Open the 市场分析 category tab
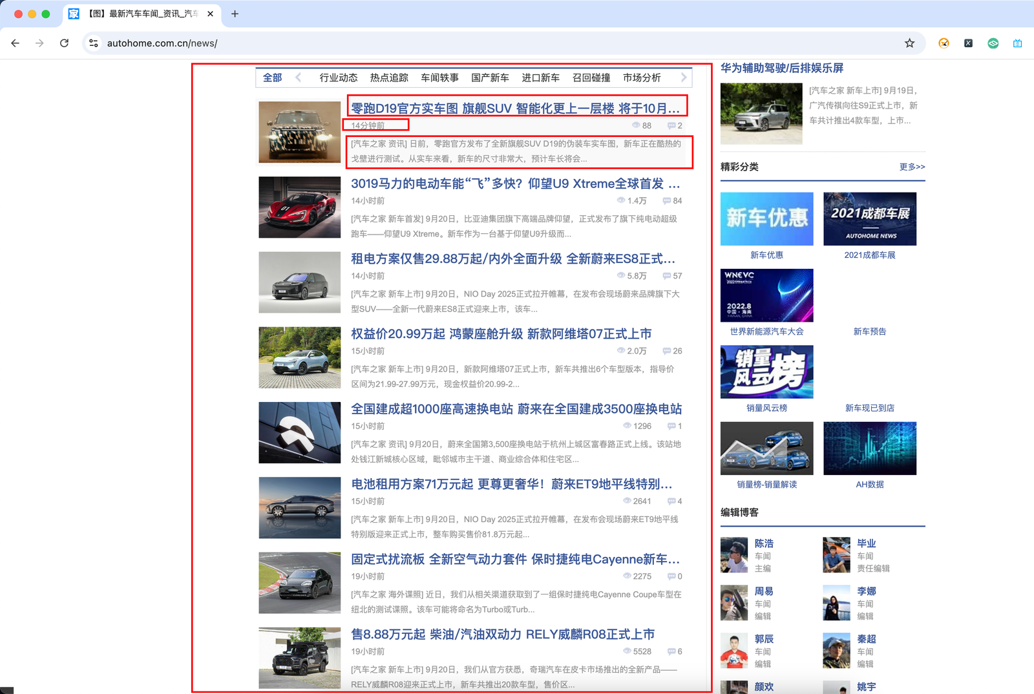Image resolution: width=1034 pixels, height=694 pixels. 641,78
